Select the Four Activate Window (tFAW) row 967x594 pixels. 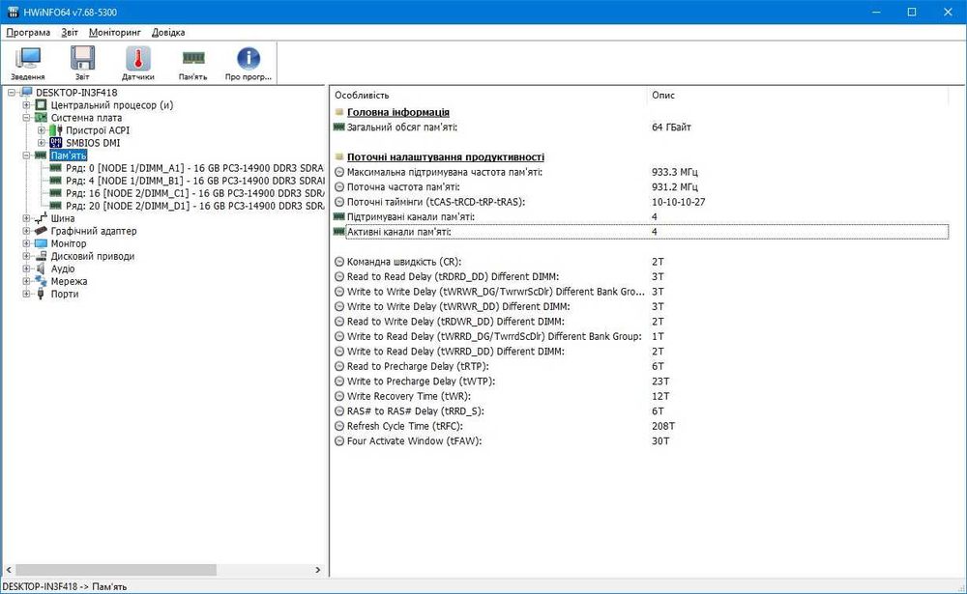click(x=640, y=441)
